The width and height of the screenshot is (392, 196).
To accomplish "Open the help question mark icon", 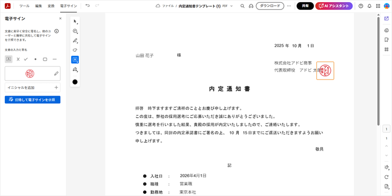I will pyautogui.click(x=361, y=6).
